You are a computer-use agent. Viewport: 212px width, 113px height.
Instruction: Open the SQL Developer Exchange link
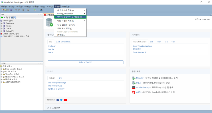(57, 83)
